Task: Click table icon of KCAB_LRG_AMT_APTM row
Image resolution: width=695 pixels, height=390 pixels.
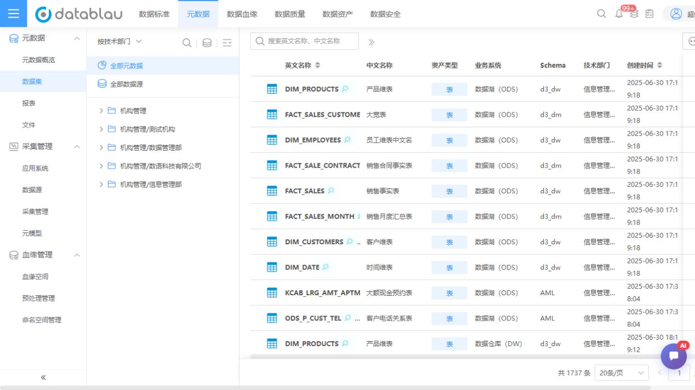Action: point(272,292)
